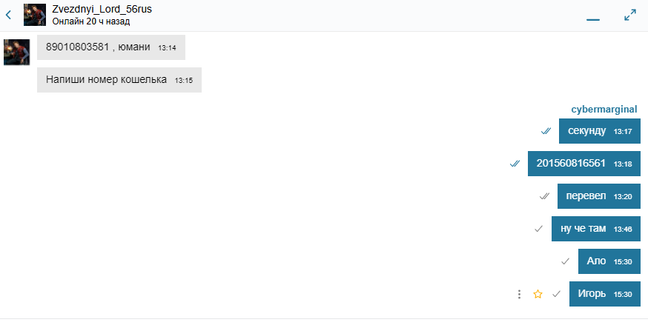Click delivery checkmark beside 'Ало' message
Viewport: 648px width, 328px height.
point(565,261)
